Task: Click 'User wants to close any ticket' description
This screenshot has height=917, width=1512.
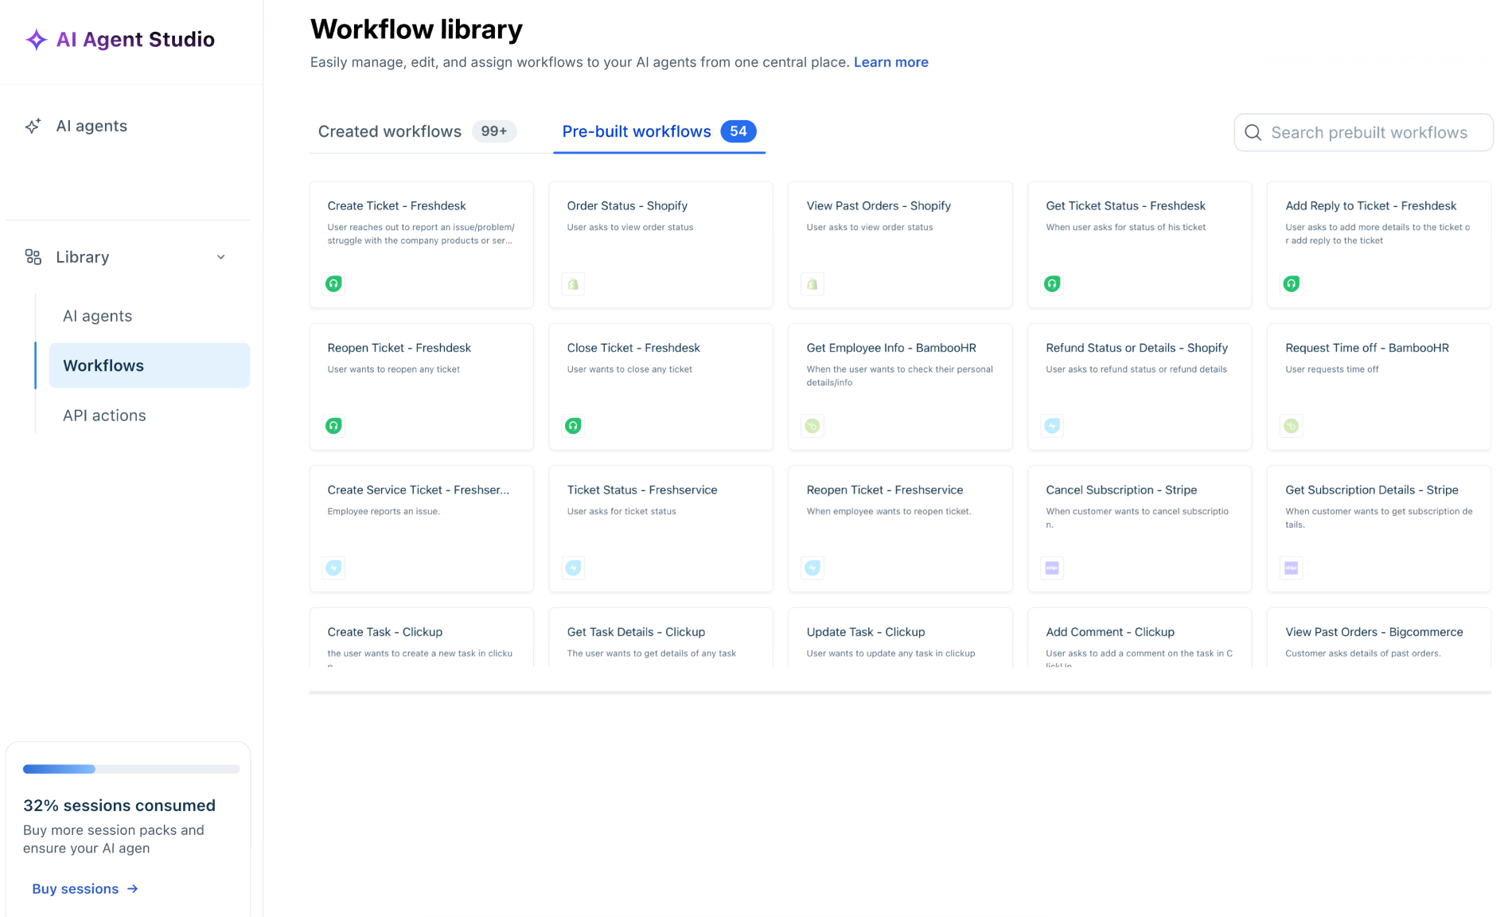Action: pos(629,369)
